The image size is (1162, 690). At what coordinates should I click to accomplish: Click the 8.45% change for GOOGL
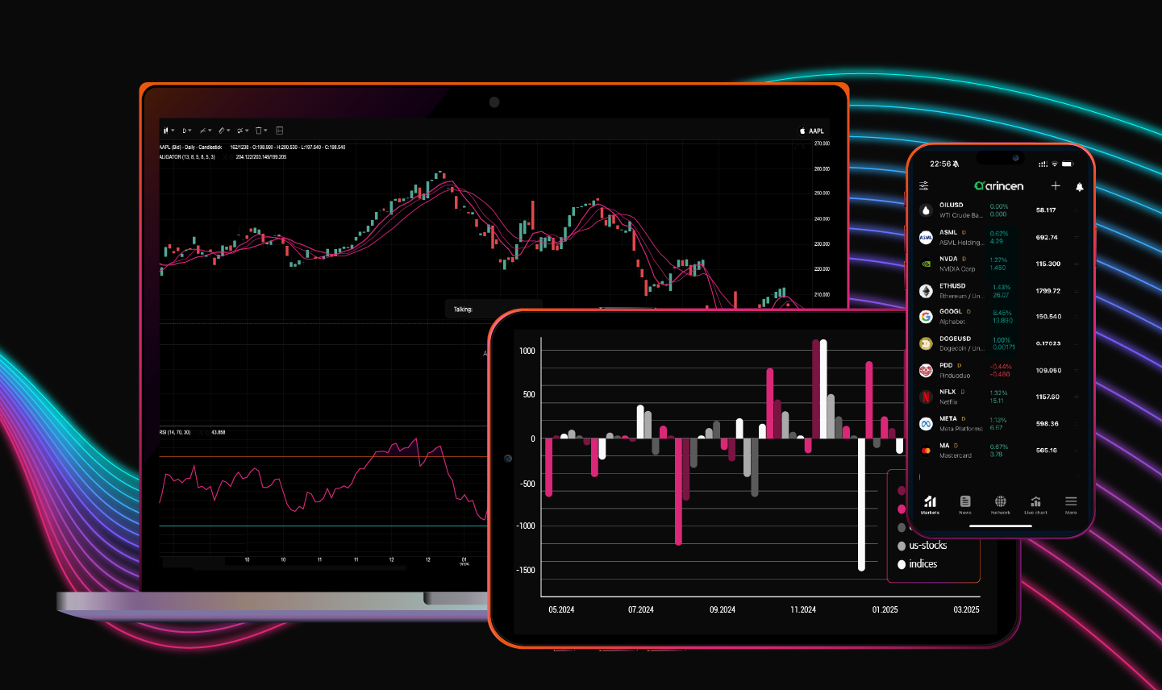coord(1002,313)
